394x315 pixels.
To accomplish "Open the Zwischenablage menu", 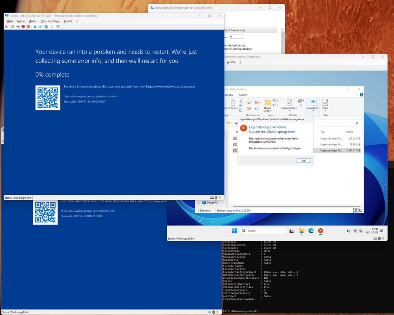I will (x=50, y=21).
